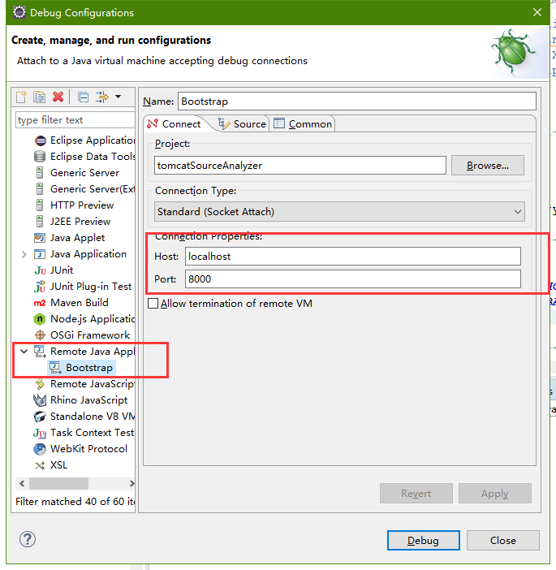Click the tree scroll left arrow
The width and height of the screenshot is (556, 570).
22,484
